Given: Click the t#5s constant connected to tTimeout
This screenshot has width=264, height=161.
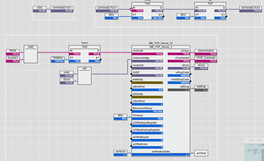Looking at the screenshot, I should coord(121,117).
